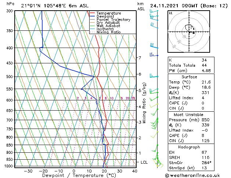Click the Hodograph section heading in table
The image size is (231, 178).
click(x=189, y=147)
